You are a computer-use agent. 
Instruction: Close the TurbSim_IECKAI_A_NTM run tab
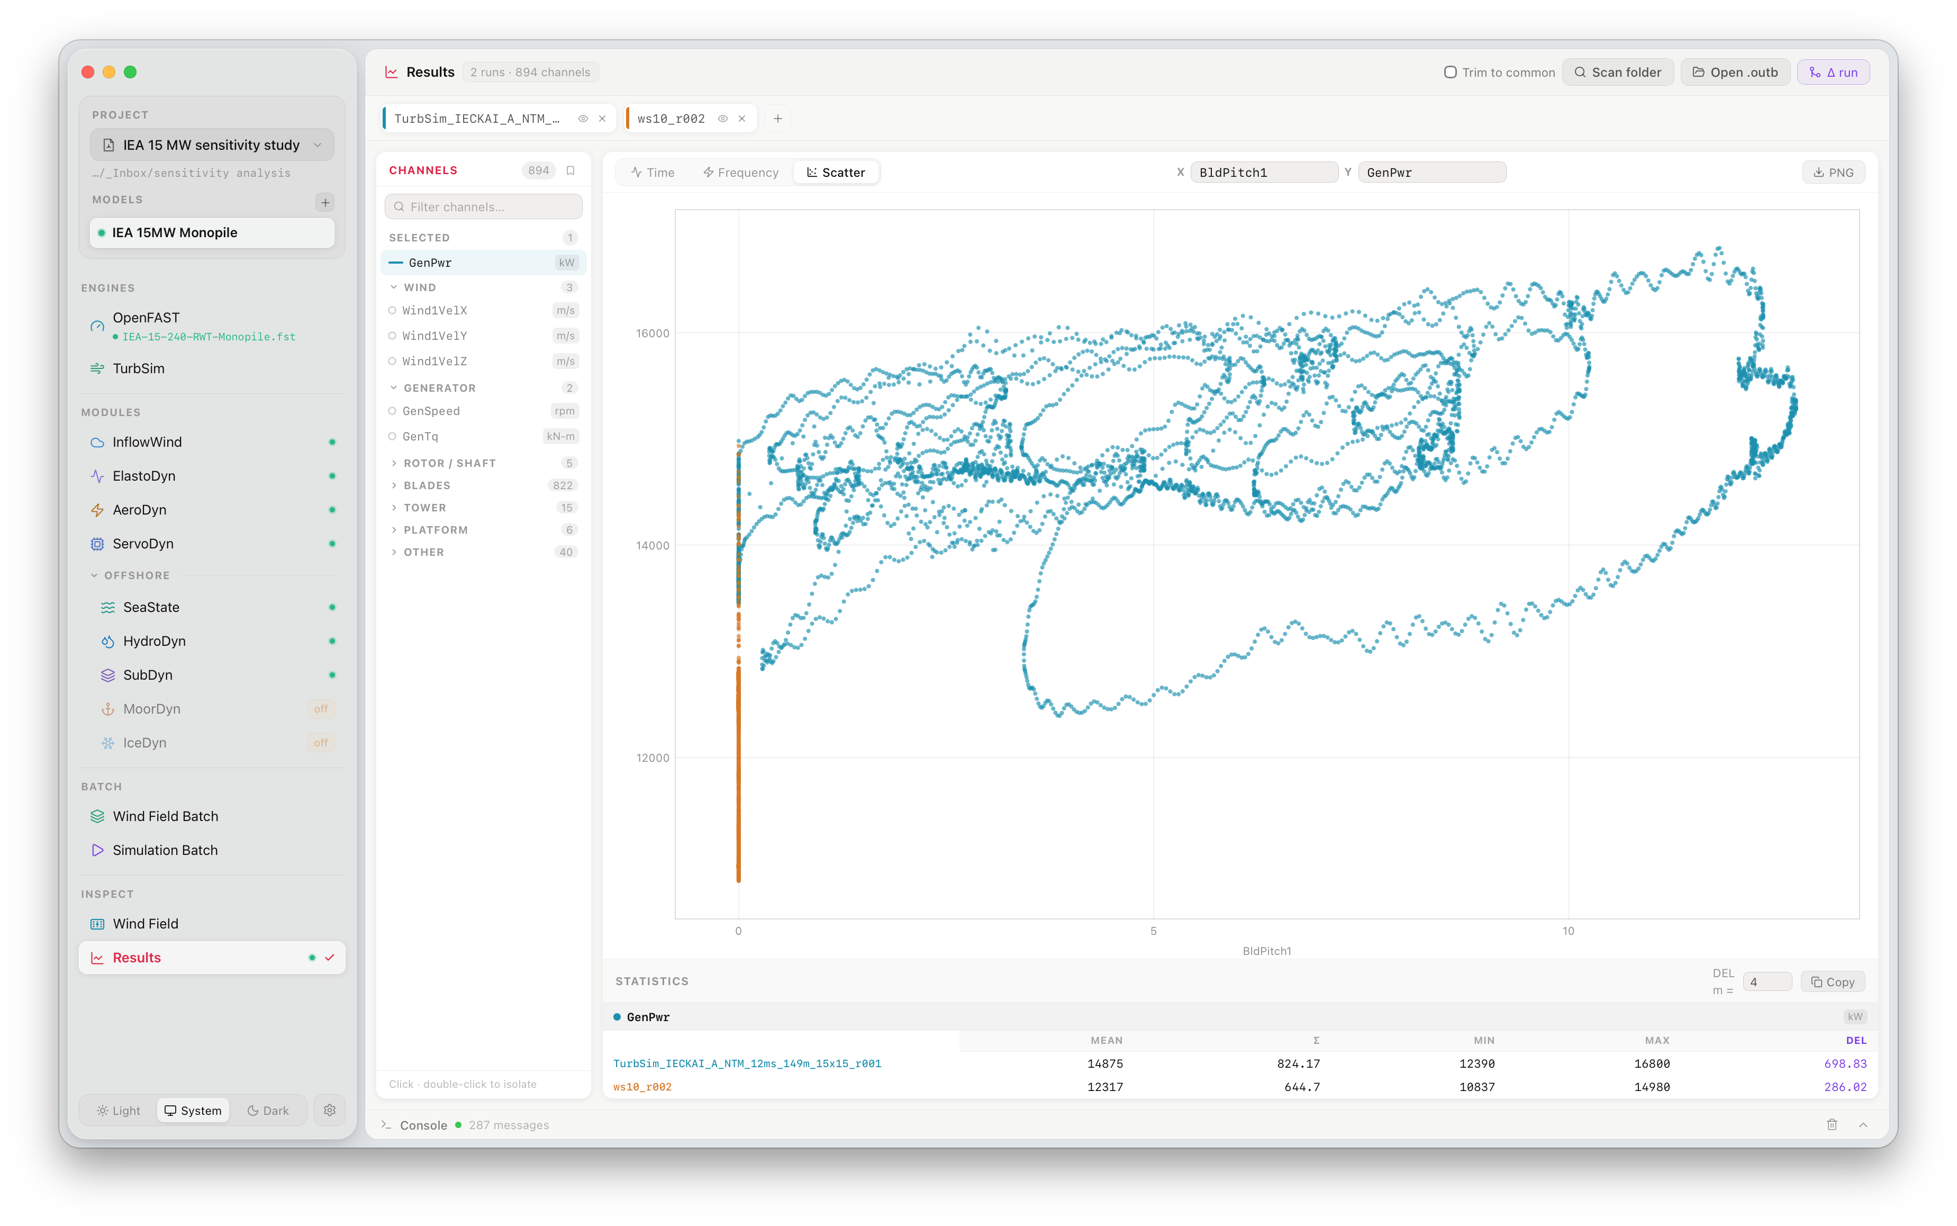[x=602, y=119]
